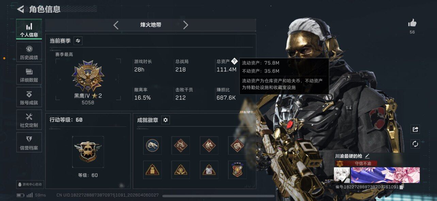437x201 pixels.
Task: Select the blue wolf achievement badge
Action: click(x=152, y=145)
